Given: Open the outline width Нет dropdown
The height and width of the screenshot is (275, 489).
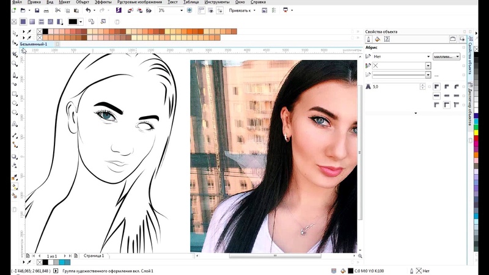Looking at the screenshot, I should tap(428, 56).
